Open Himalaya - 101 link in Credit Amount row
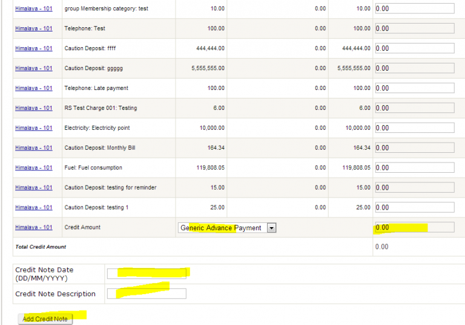Image resolution: width=465 pixels, height=325 pixels. 34,227
